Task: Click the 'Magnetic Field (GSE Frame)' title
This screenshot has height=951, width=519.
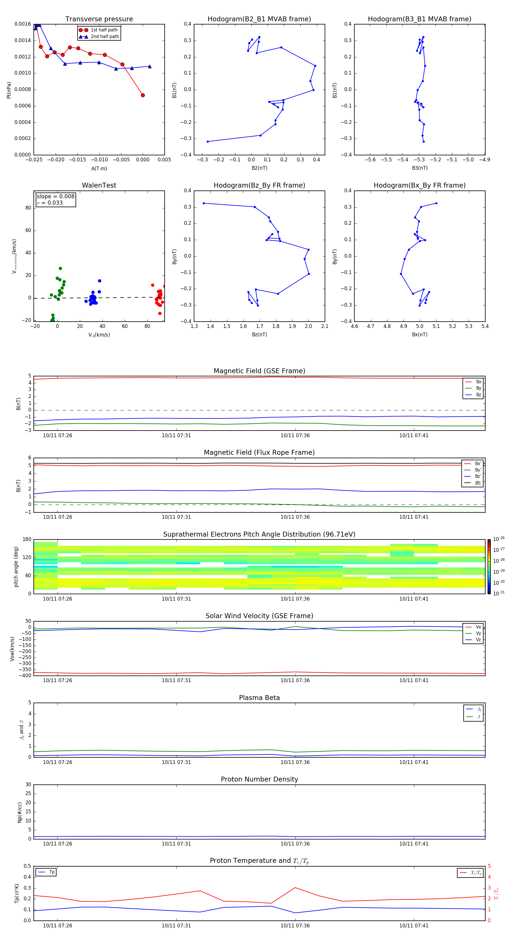Action: (x=259, y=371)
